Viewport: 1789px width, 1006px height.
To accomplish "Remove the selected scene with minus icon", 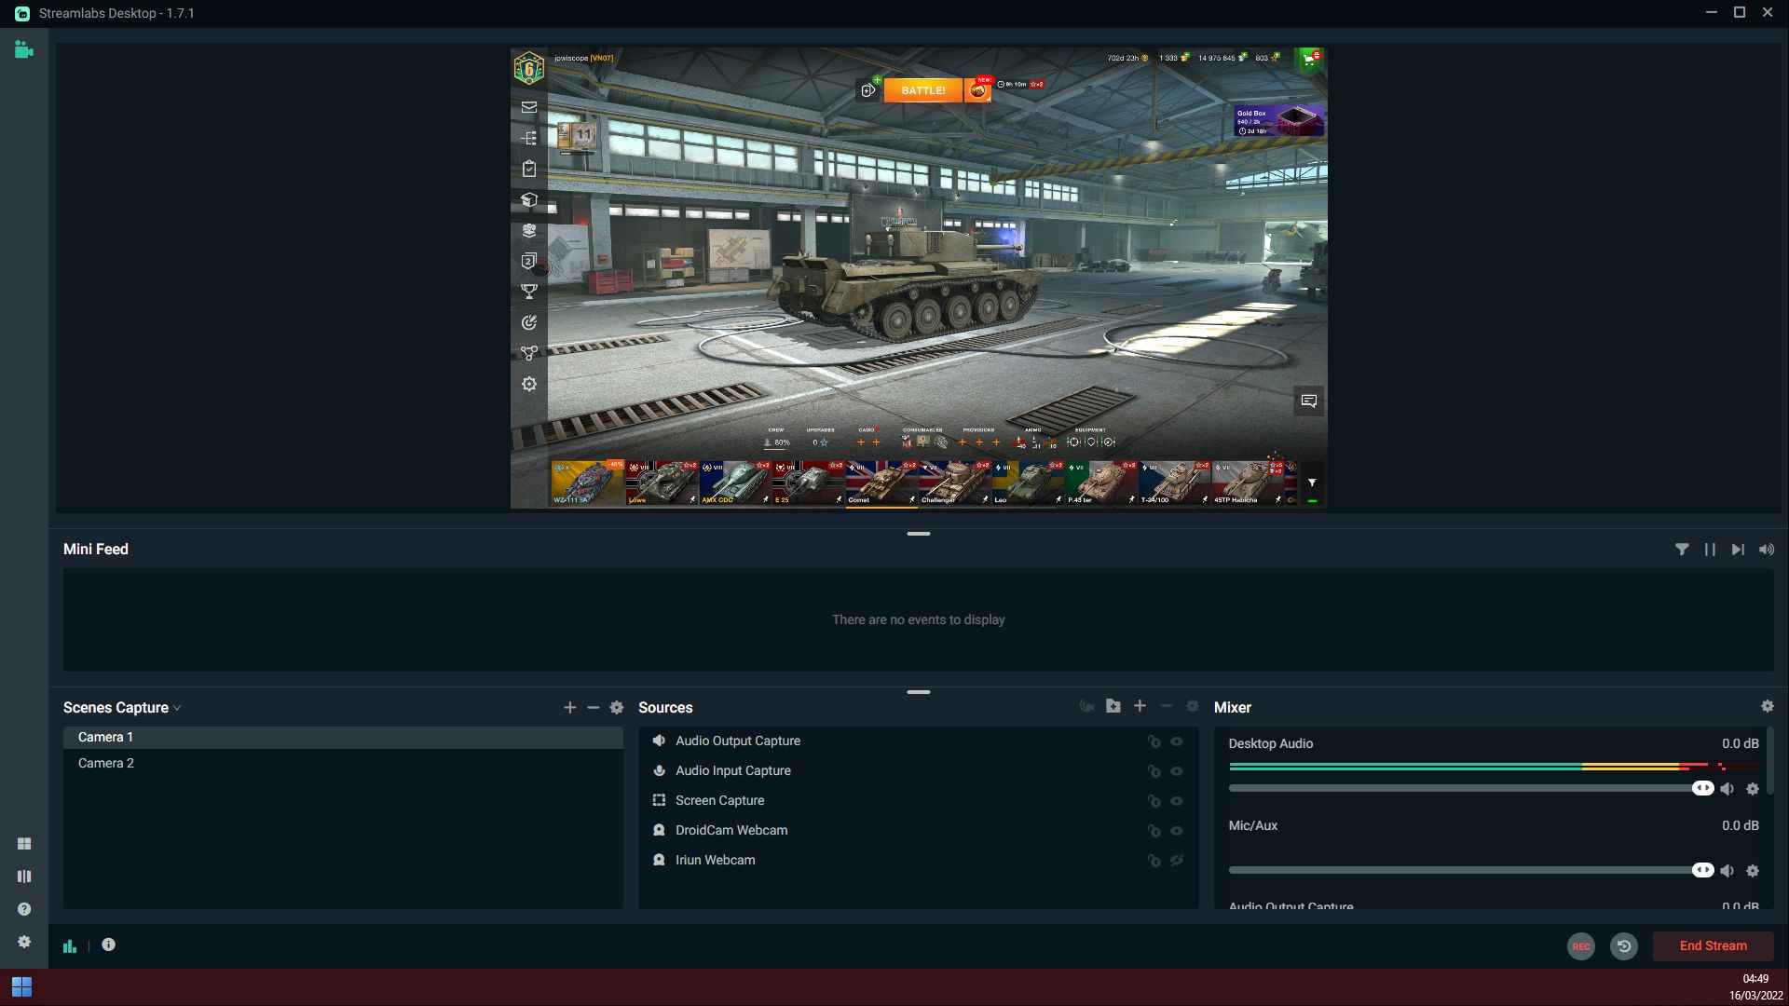I will [x=593, y=708].
